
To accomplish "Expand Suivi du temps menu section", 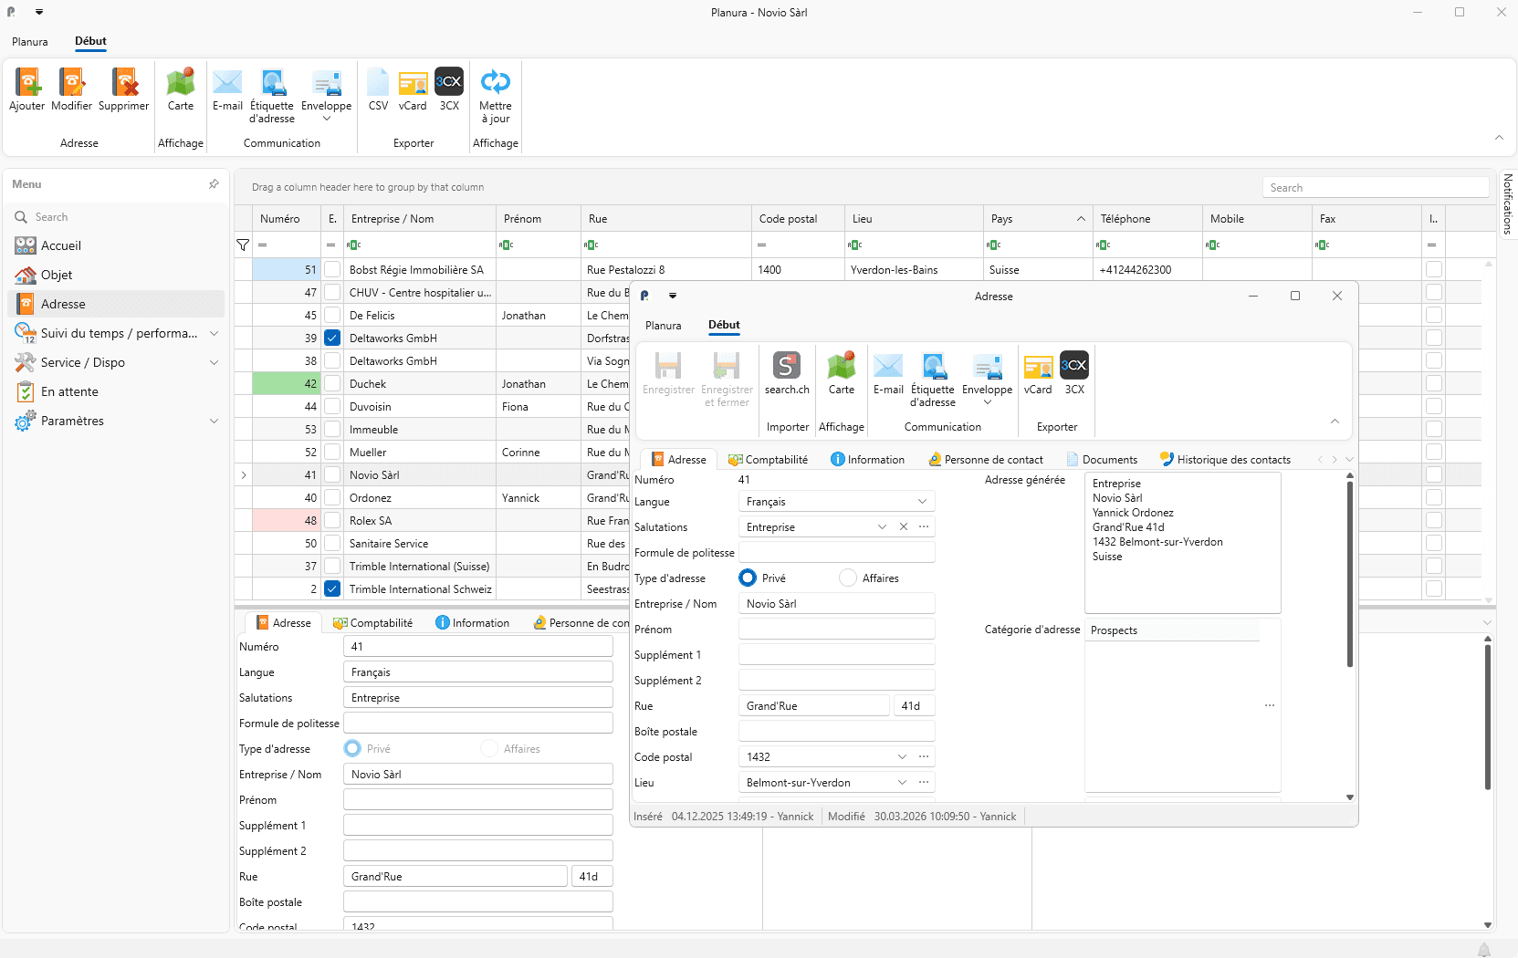I will (214, 333).
